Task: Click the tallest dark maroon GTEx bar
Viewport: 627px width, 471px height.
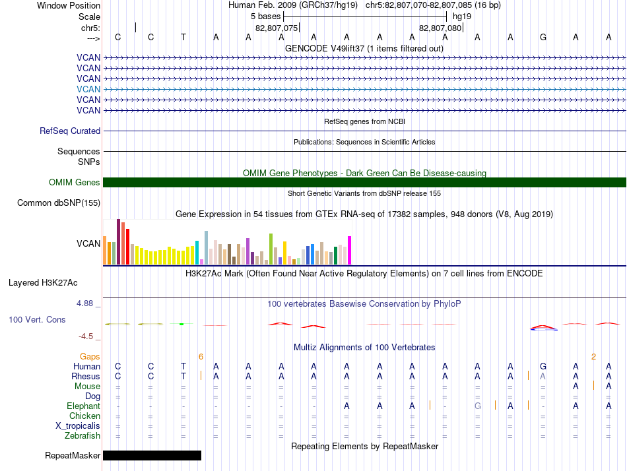Action: point(118,241)
